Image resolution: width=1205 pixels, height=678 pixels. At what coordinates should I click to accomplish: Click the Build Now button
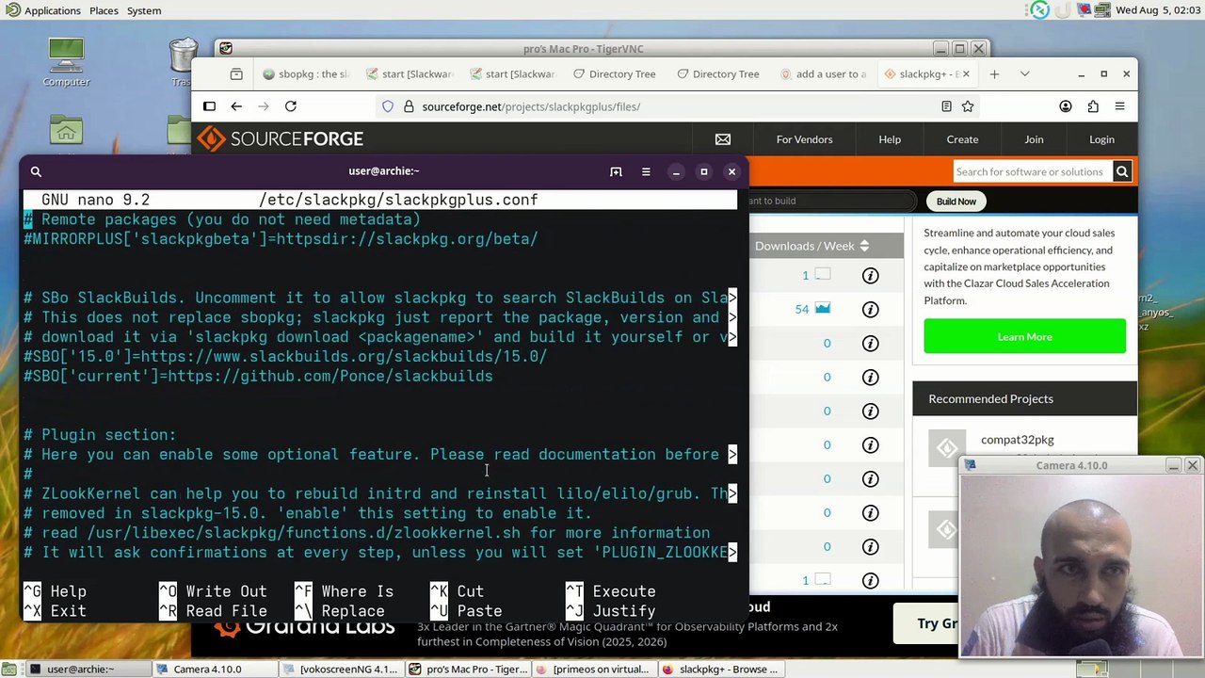[x=956, y=202]
